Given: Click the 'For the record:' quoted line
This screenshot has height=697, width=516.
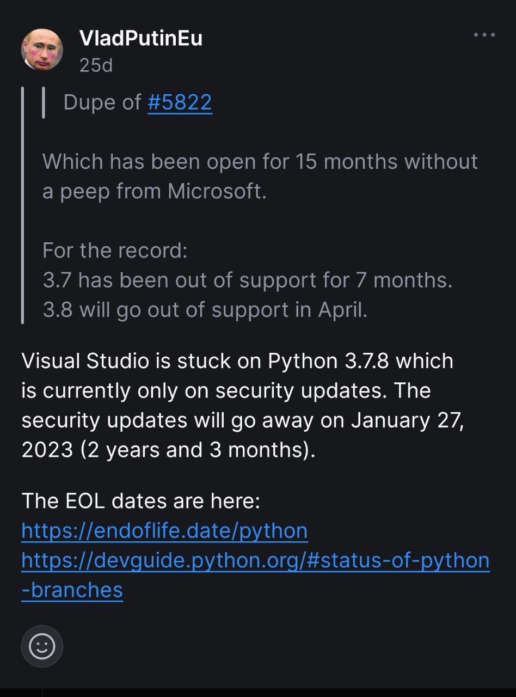Looking at the screenshot, I should [115, 250].
